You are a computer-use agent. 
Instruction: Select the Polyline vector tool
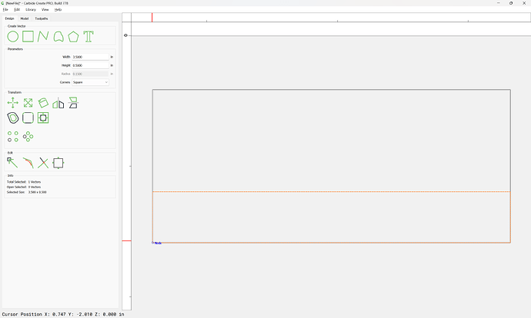pos(43,37)
